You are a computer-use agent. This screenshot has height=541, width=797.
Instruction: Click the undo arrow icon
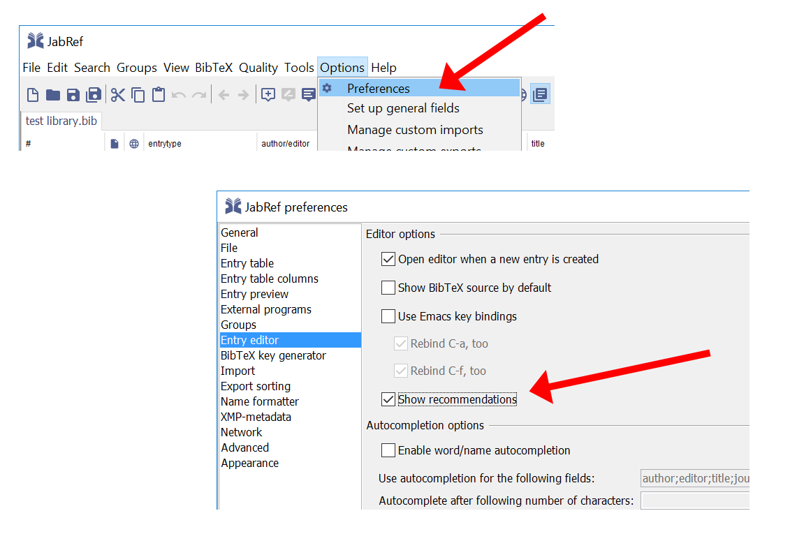click(178, 95)
